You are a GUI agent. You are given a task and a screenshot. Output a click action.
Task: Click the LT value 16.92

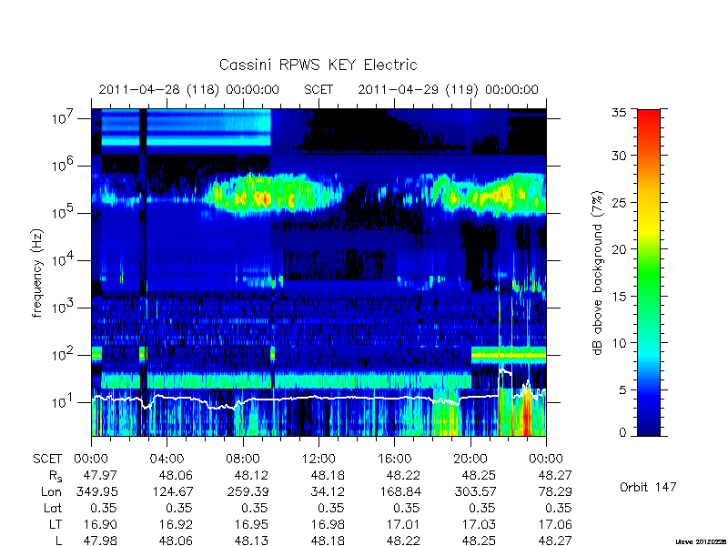pyautogui.click(x=176, y=524)
